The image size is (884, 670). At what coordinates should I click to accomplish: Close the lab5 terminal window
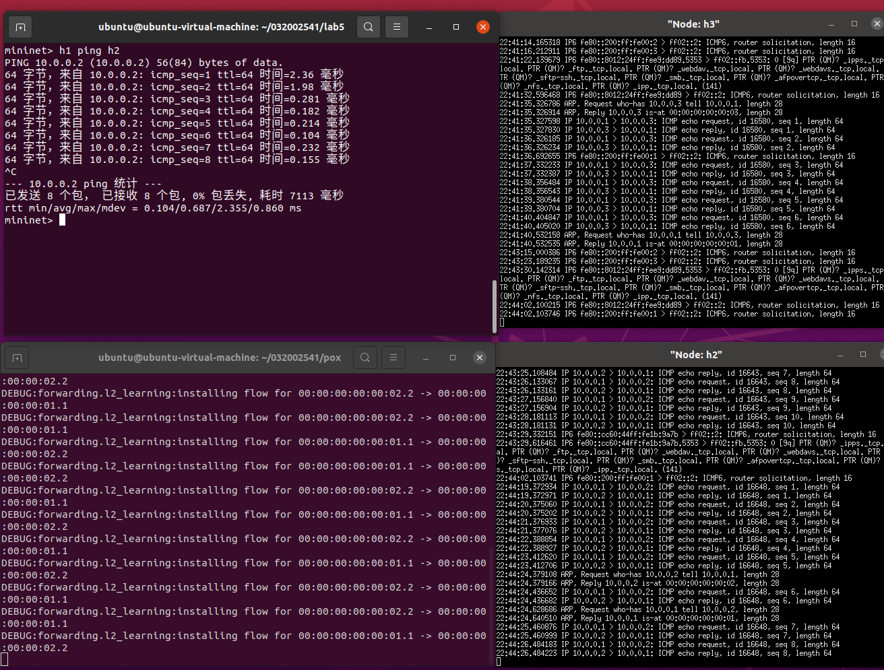[x=483, y=27]
